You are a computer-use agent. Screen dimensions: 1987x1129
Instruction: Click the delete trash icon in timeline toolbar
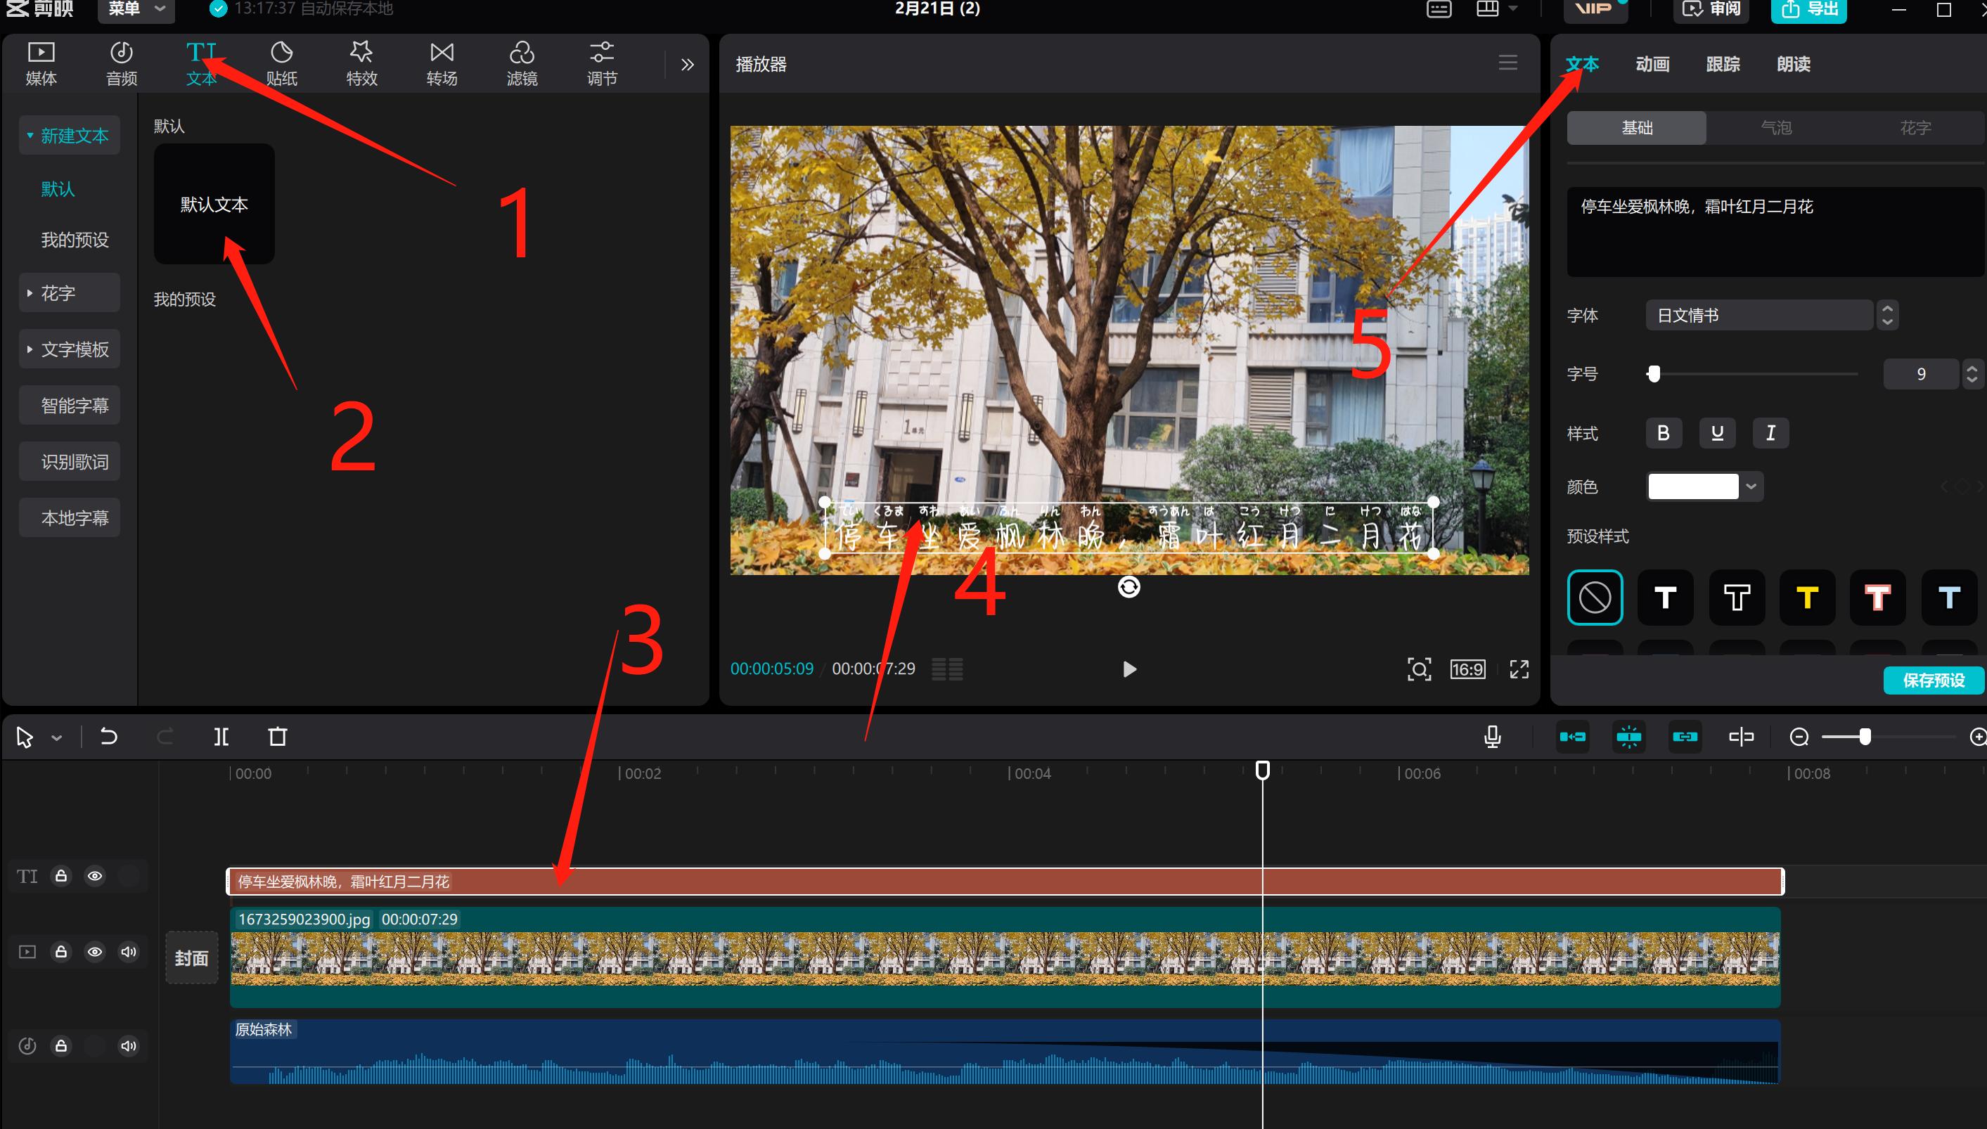tap(278, 737)
